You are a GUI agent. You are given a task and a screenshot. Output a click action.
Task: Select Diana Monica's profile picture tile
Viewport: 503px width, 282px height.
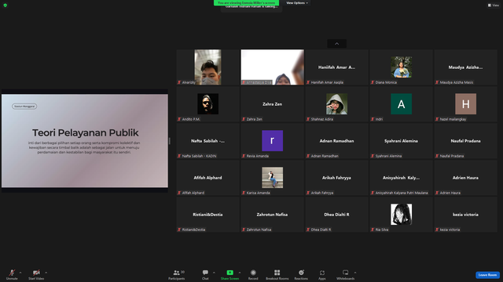pos(401,67)
